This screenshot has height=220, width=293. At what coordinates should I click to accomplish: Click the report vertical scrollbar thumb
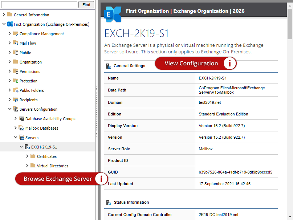point(290,24)
